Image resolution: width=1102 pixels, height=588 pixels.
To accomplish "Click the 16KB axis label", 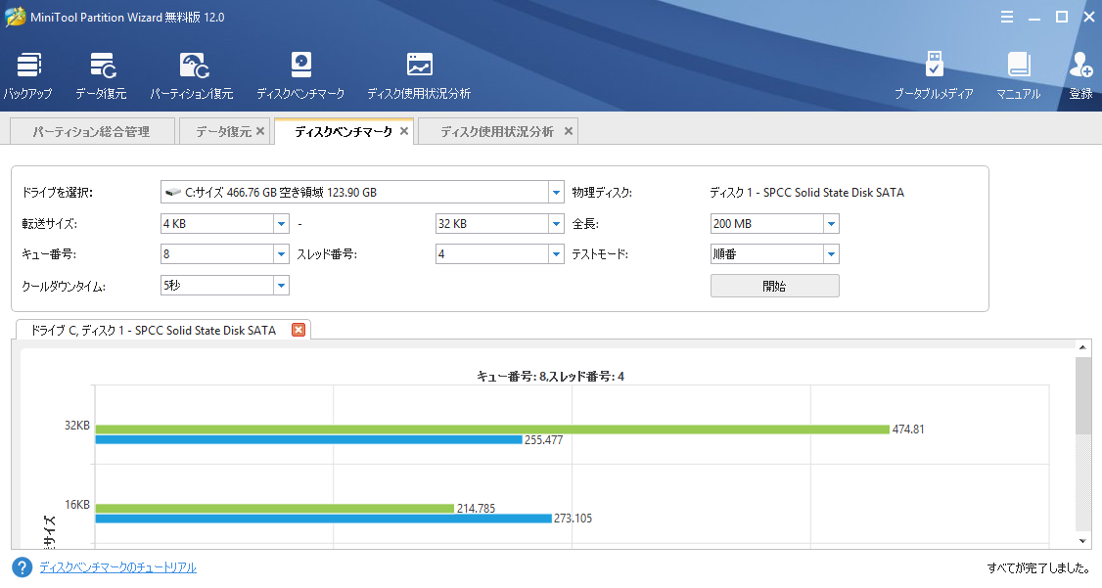I will pos(77,505).
